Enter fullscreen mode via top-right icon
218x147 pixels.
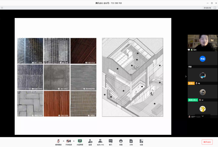[x=215, y=7]
